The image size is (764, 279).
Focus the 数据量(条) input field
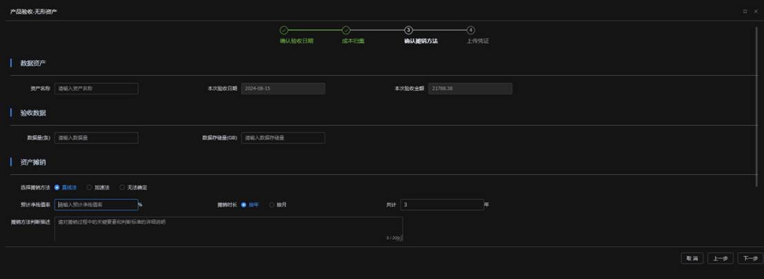[97, 138]
